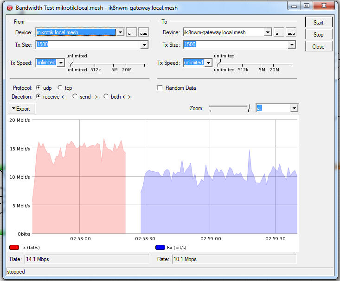This screenshot has width=340, height=281.
Task: Click the To Tx Speed slider handle
Action: click(218, 62)
